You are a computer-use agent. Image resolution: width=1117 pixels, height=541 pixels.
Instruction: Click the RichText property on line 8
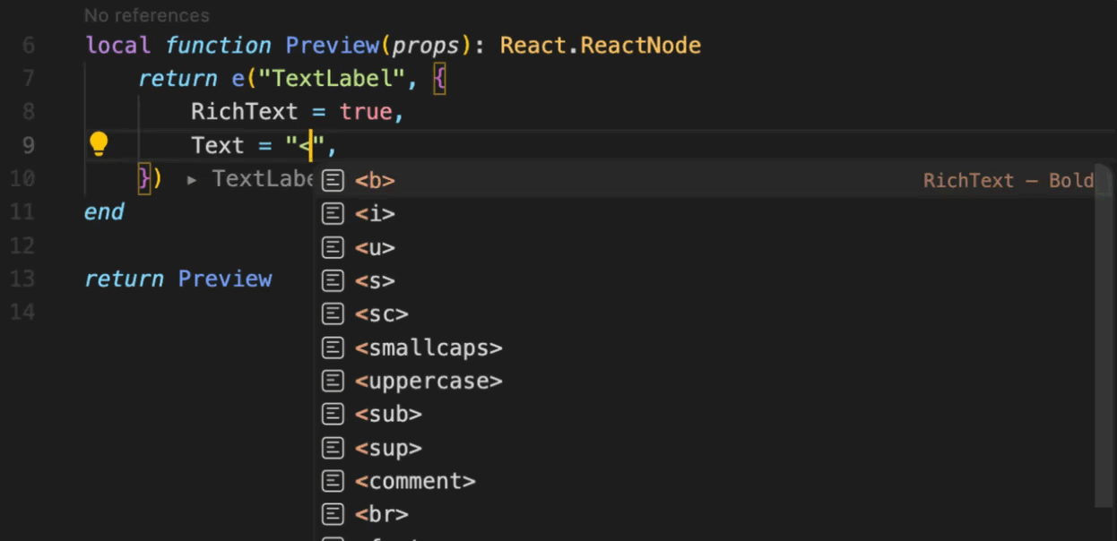(x=244, y=111)
